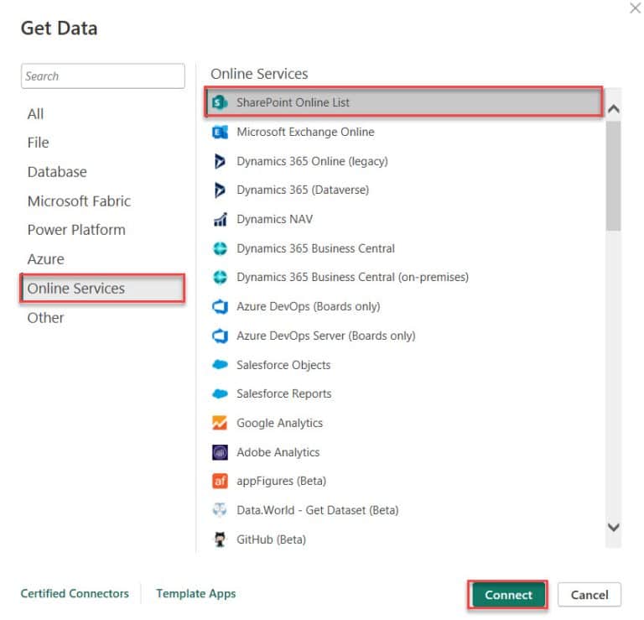The image size is (644, 620).
Task: Select the All category
Action: pos(35,114)
